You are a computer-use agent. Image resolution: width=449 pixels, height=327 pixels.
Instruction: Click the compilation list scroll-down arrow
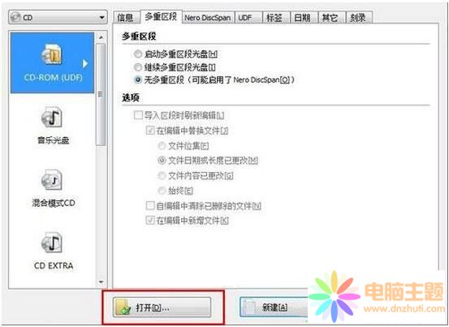point(101,282)
